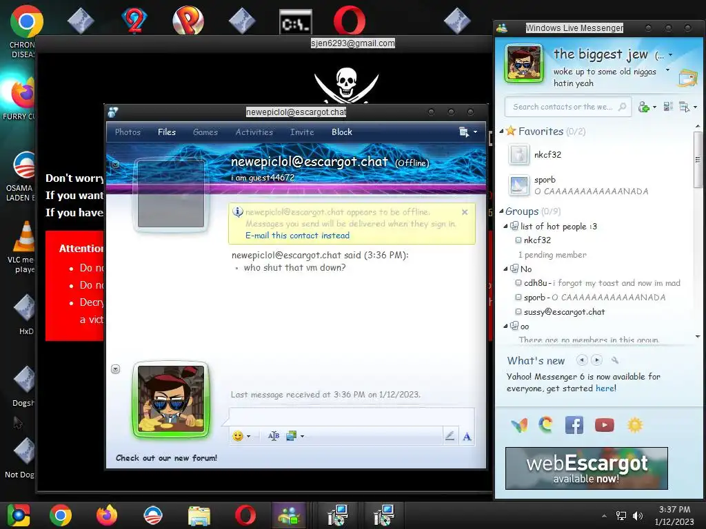
Task: Click the wrench settings icon in What's new
Action: (x=614, y=360)
